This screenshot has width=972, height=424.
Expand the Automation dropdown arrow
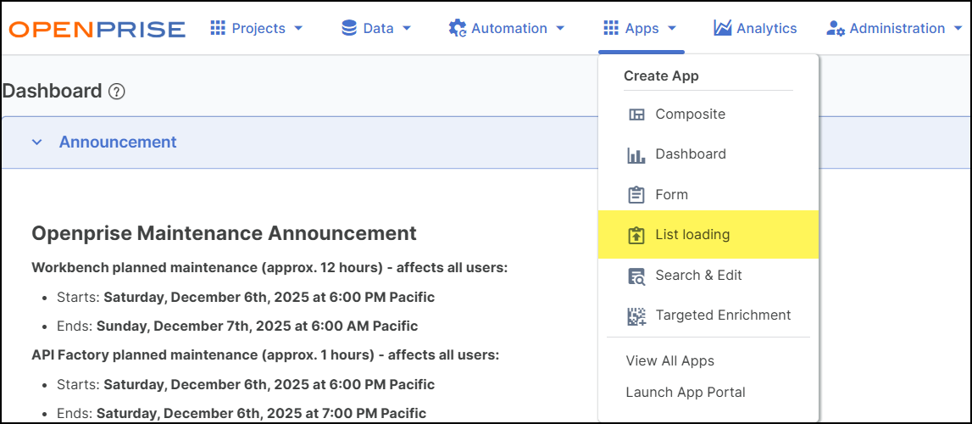coord(560,29)
